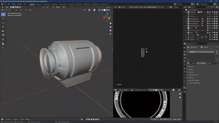The height and width of the screenshot is (123, 219).
Task: Open the Material properties tab icon
Action: click(184, 88)
